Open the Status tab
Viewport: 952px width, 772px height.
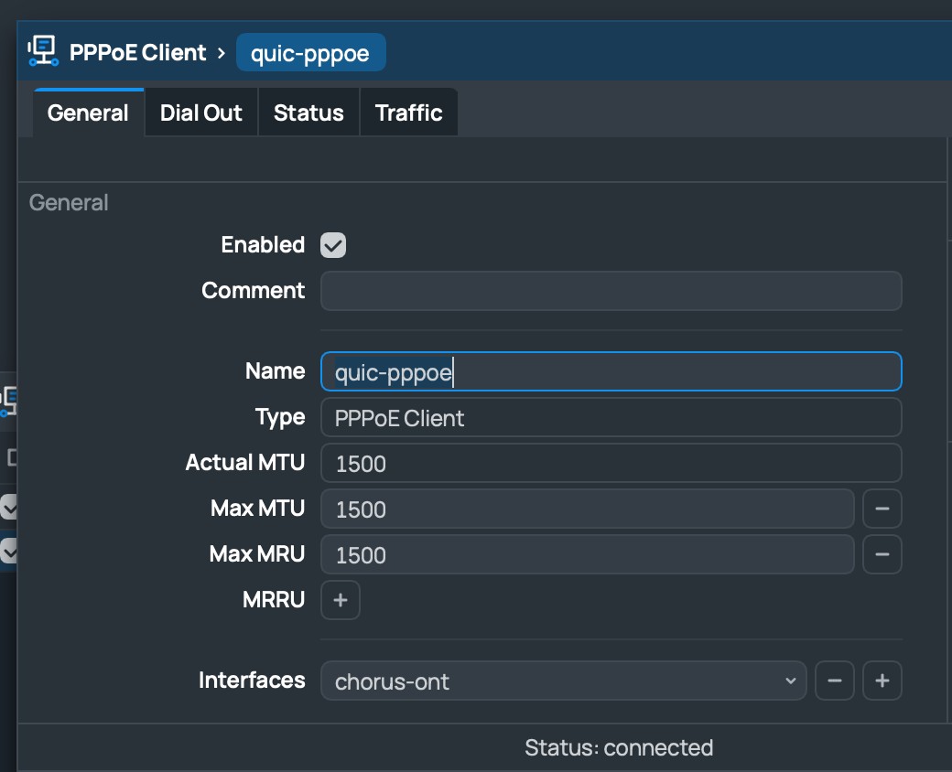click(x=308, y=113)
